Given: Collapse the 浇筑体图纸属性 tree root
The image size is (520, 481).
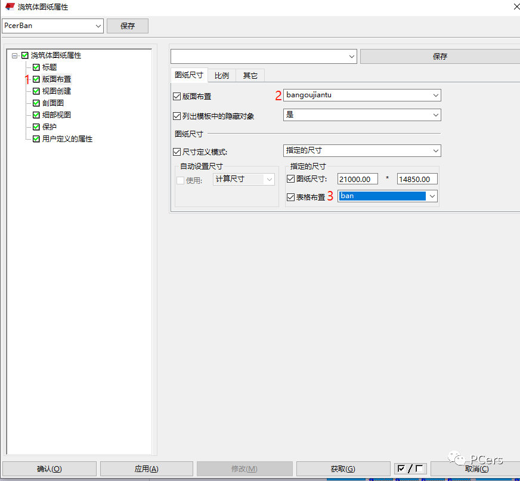Looking at the screenshot, I should pyautogui.click(x=14, y=55).
